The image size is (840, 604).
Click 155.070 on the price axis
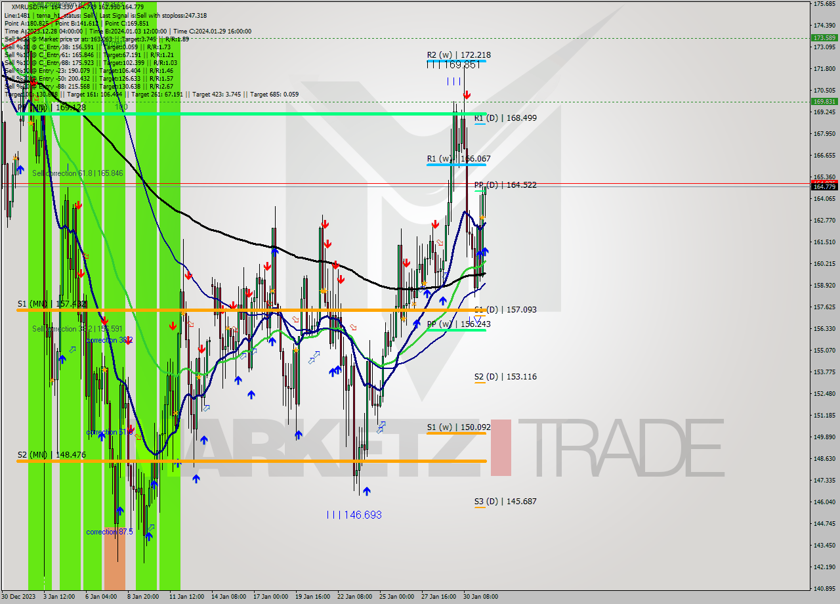click(x=824, y=350)
